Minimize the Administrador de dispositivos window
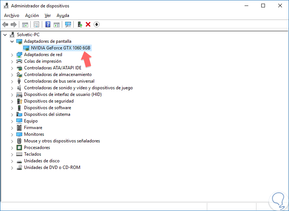The image size is (289, 211). (246, 6)
